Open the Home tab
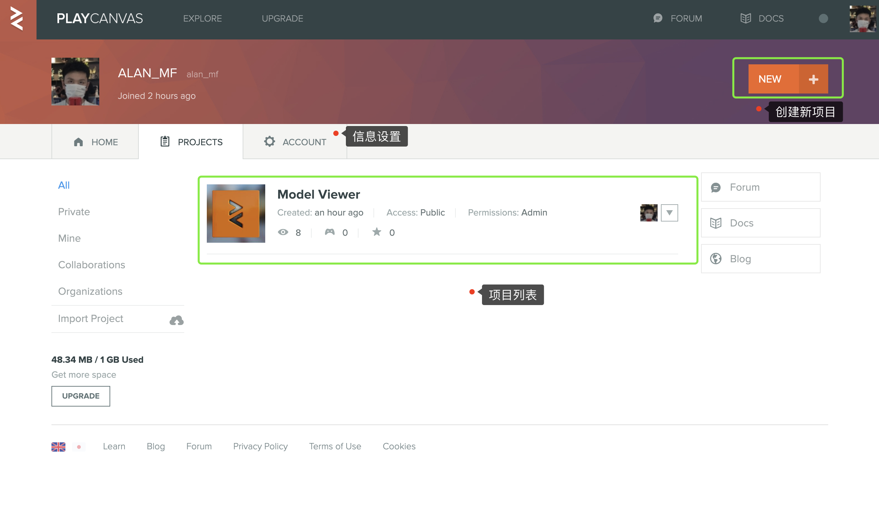Viewport: 879px width, 506px height. tap(95, 142)
